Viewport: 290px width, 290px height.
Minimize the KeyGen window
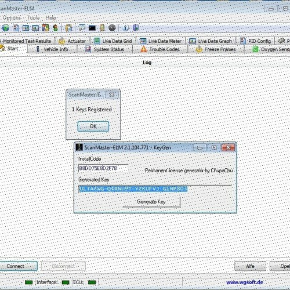(200, 148)
